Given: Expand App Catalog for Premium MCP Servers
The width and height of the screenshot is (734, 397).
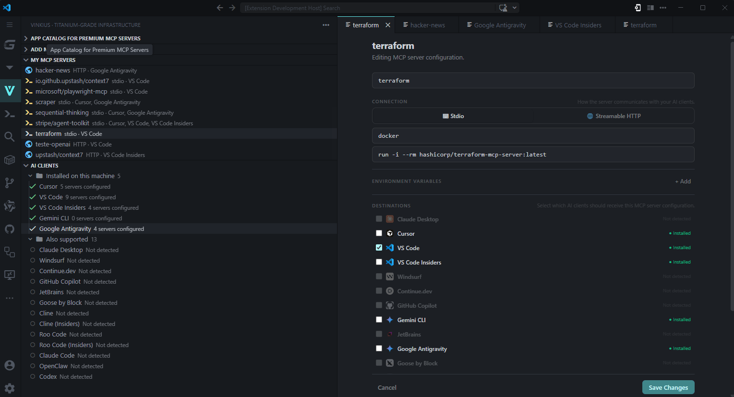Looking at the screenshot, I should coord(85,38).
